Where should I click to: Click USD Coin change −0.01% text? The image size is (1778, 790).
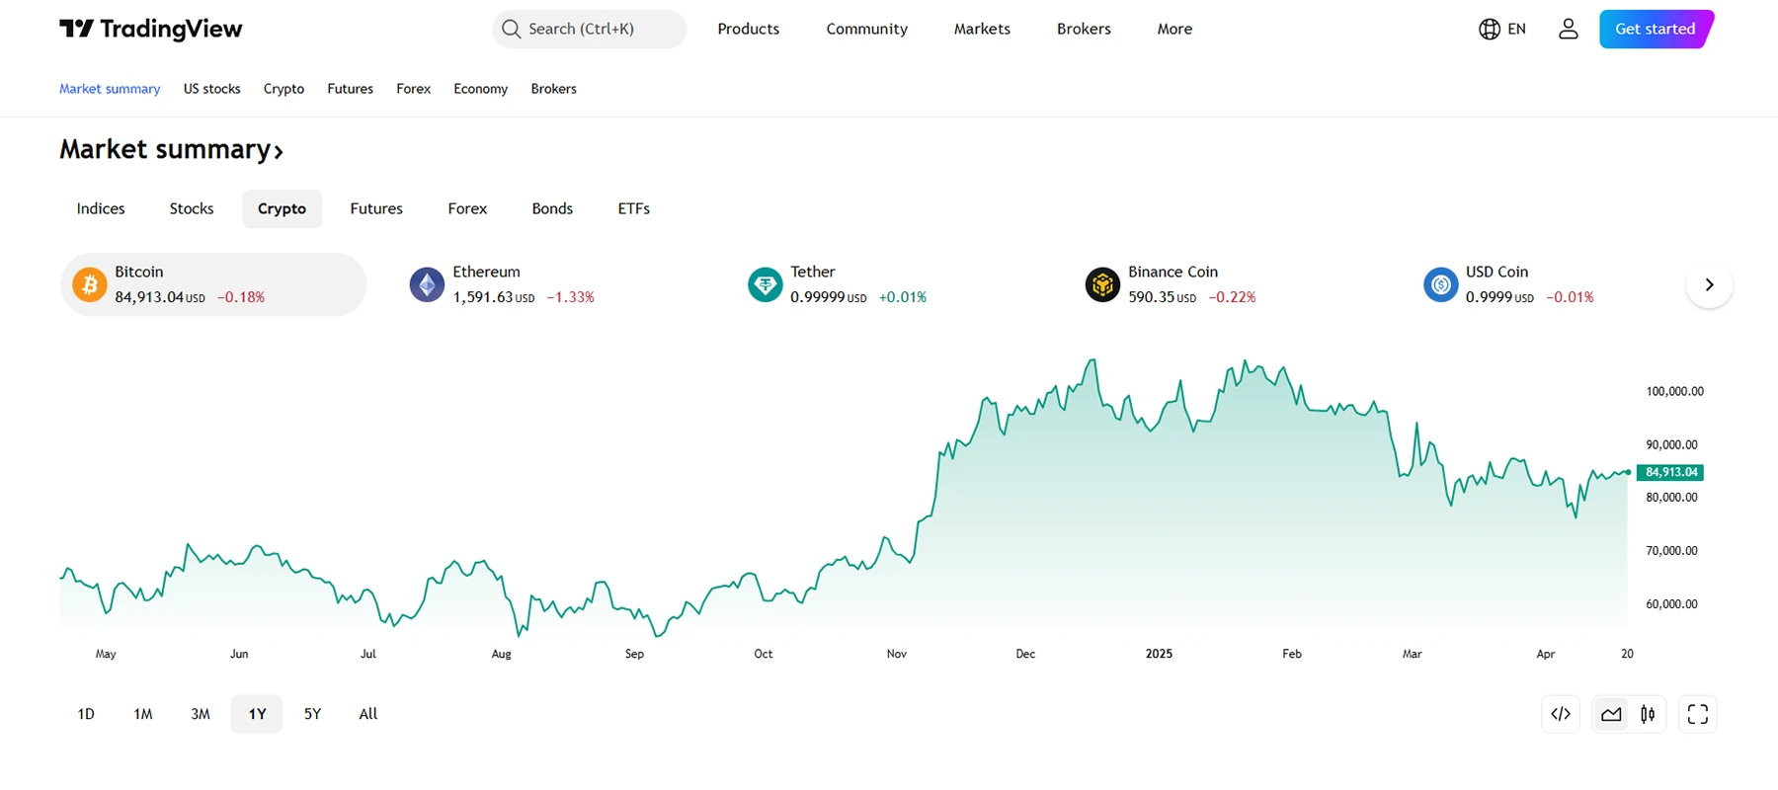tap(1570, 297)
